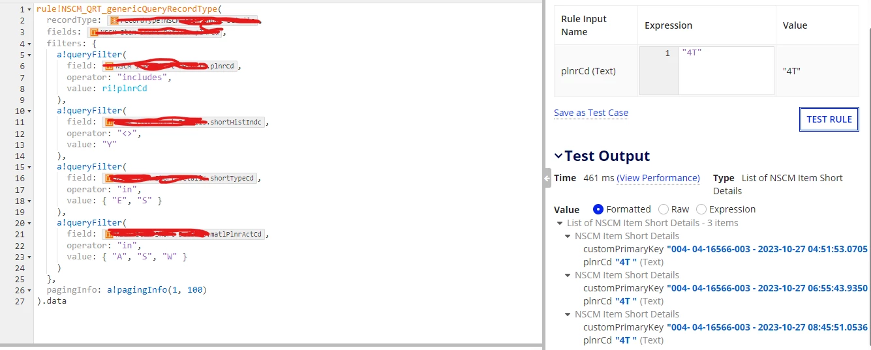Viewport: 871px width, 350px height.
Task: Fold the first a!queryFilter at line 5
Action: pyautogui.click(x=29, y=55)
